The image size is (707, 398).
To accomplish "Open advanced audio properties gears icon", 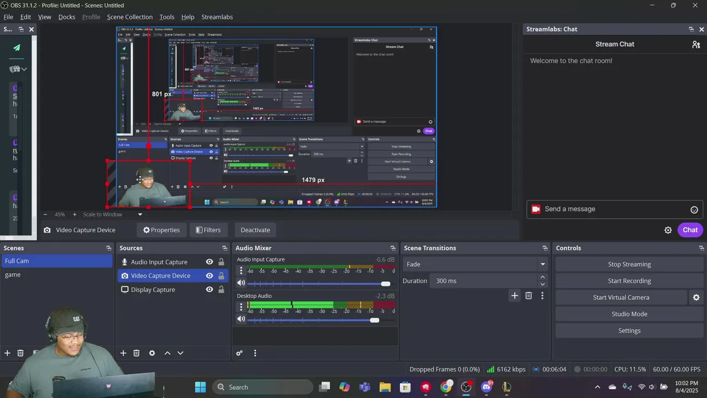I will click(239, 353).
